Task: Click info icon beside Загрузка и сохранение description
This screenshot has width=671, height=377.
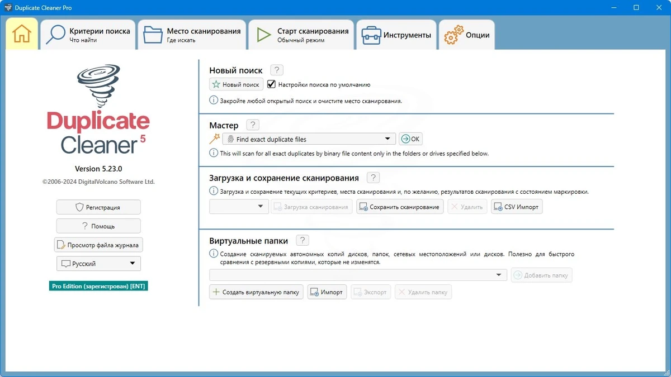Action: [x=214, y=191]
